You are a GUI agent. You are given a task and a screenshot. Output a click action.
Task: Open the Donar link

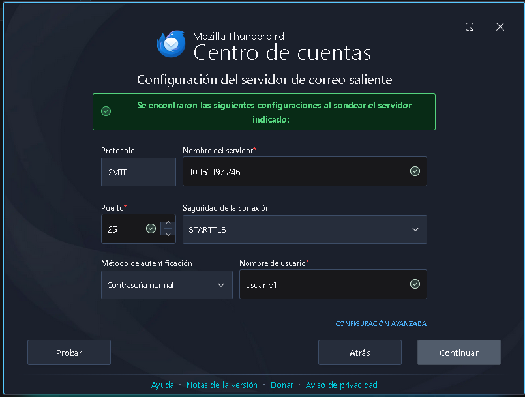coord(282,385)
